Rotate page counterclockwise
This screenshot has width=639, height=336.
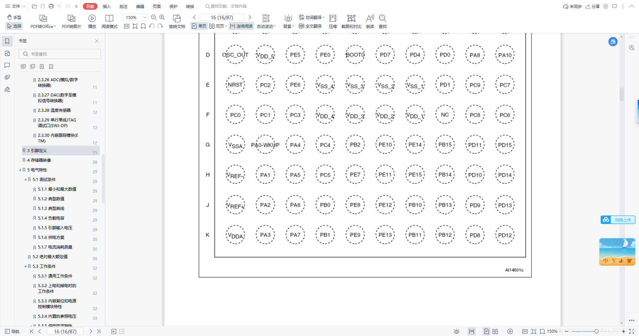click(152, 26)
